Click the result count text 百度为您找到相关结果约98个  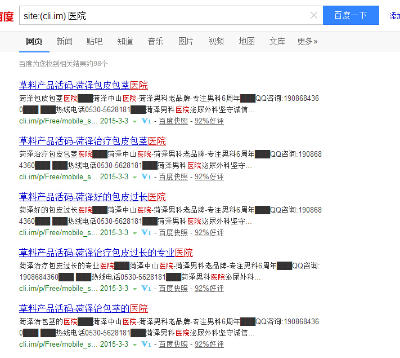63,64
